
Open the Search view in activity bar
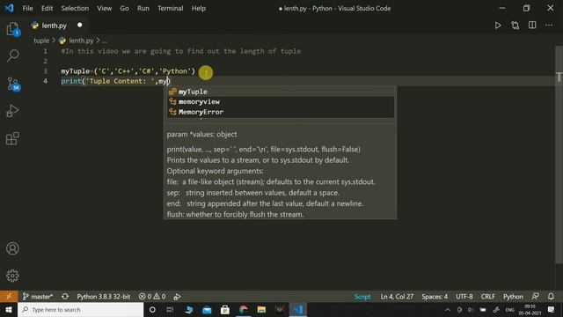point(13,55)
